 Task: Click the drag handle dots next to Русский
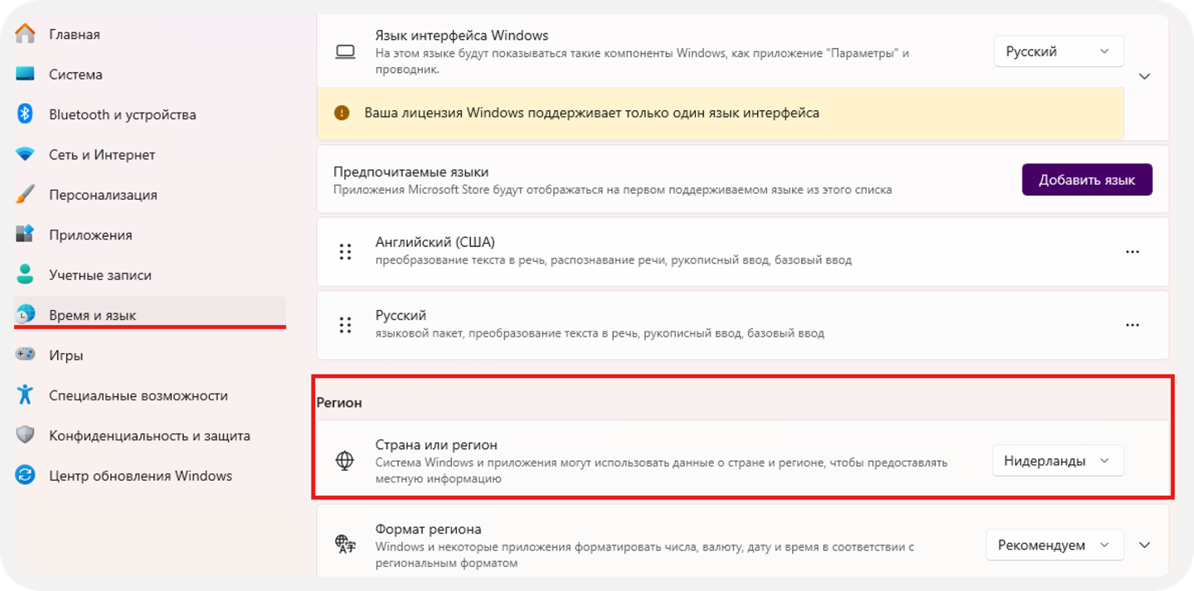pyautogui.click(x=346, y=325)
